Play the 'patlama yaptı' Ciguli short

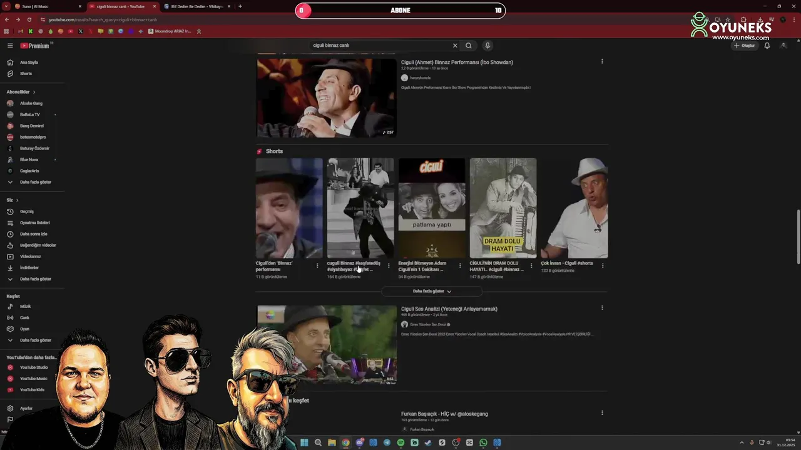432,208
